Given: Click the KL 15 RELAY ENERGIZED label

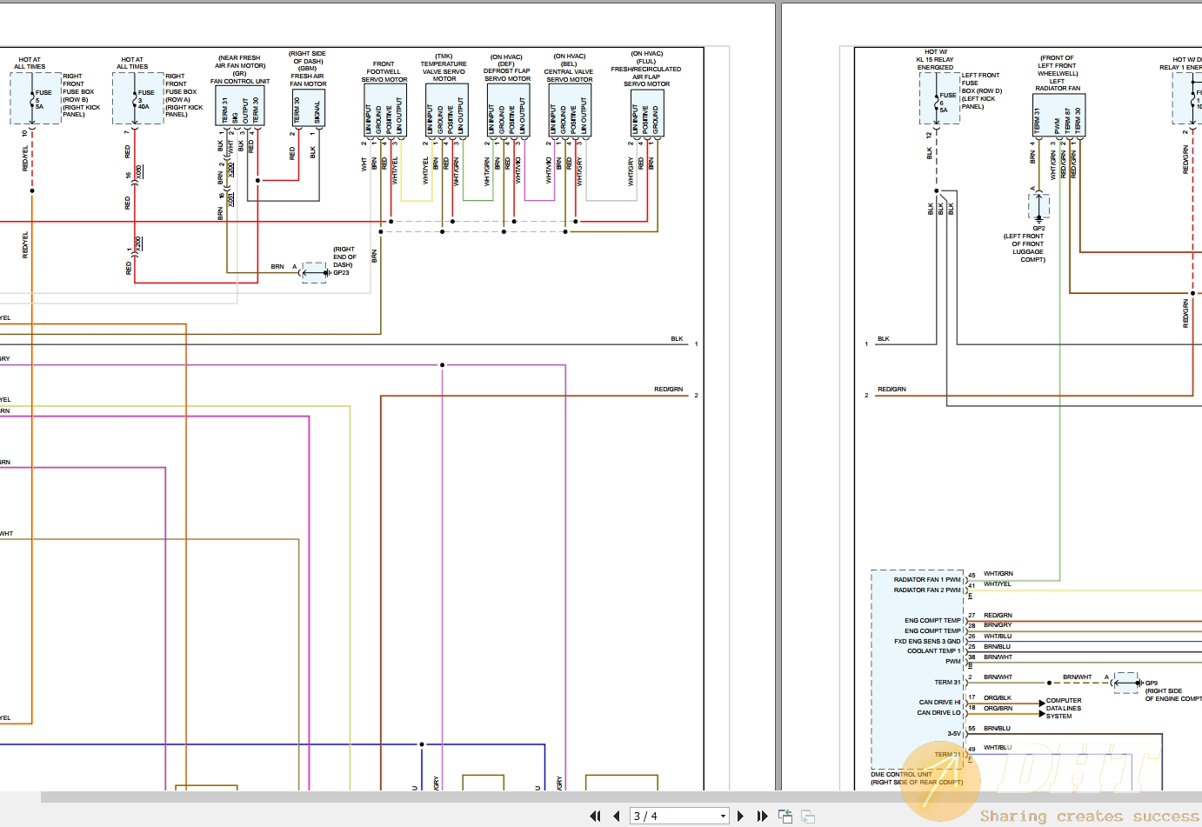Looking at the screenshot, I should (935, 63).
